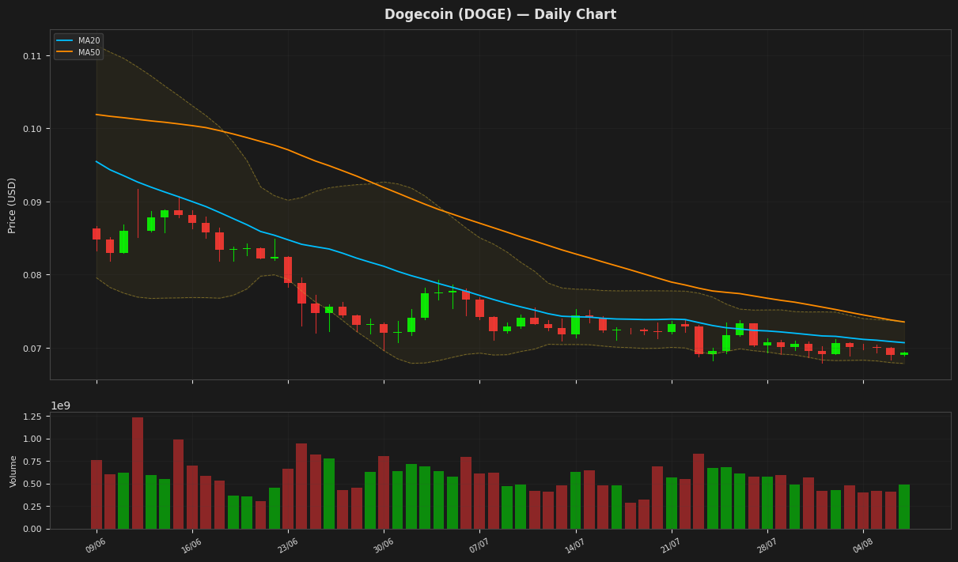Click the "Dogecoin (DOGE) — Daily Chart" title
Viewport: 958px width, 562px height.
tap(500, 14)
